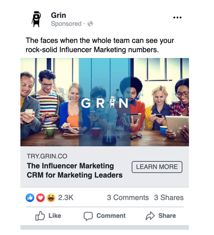Viewport: 214px width, 235px height.
Task: Open the Grin page name link
Action: (59, 15)
